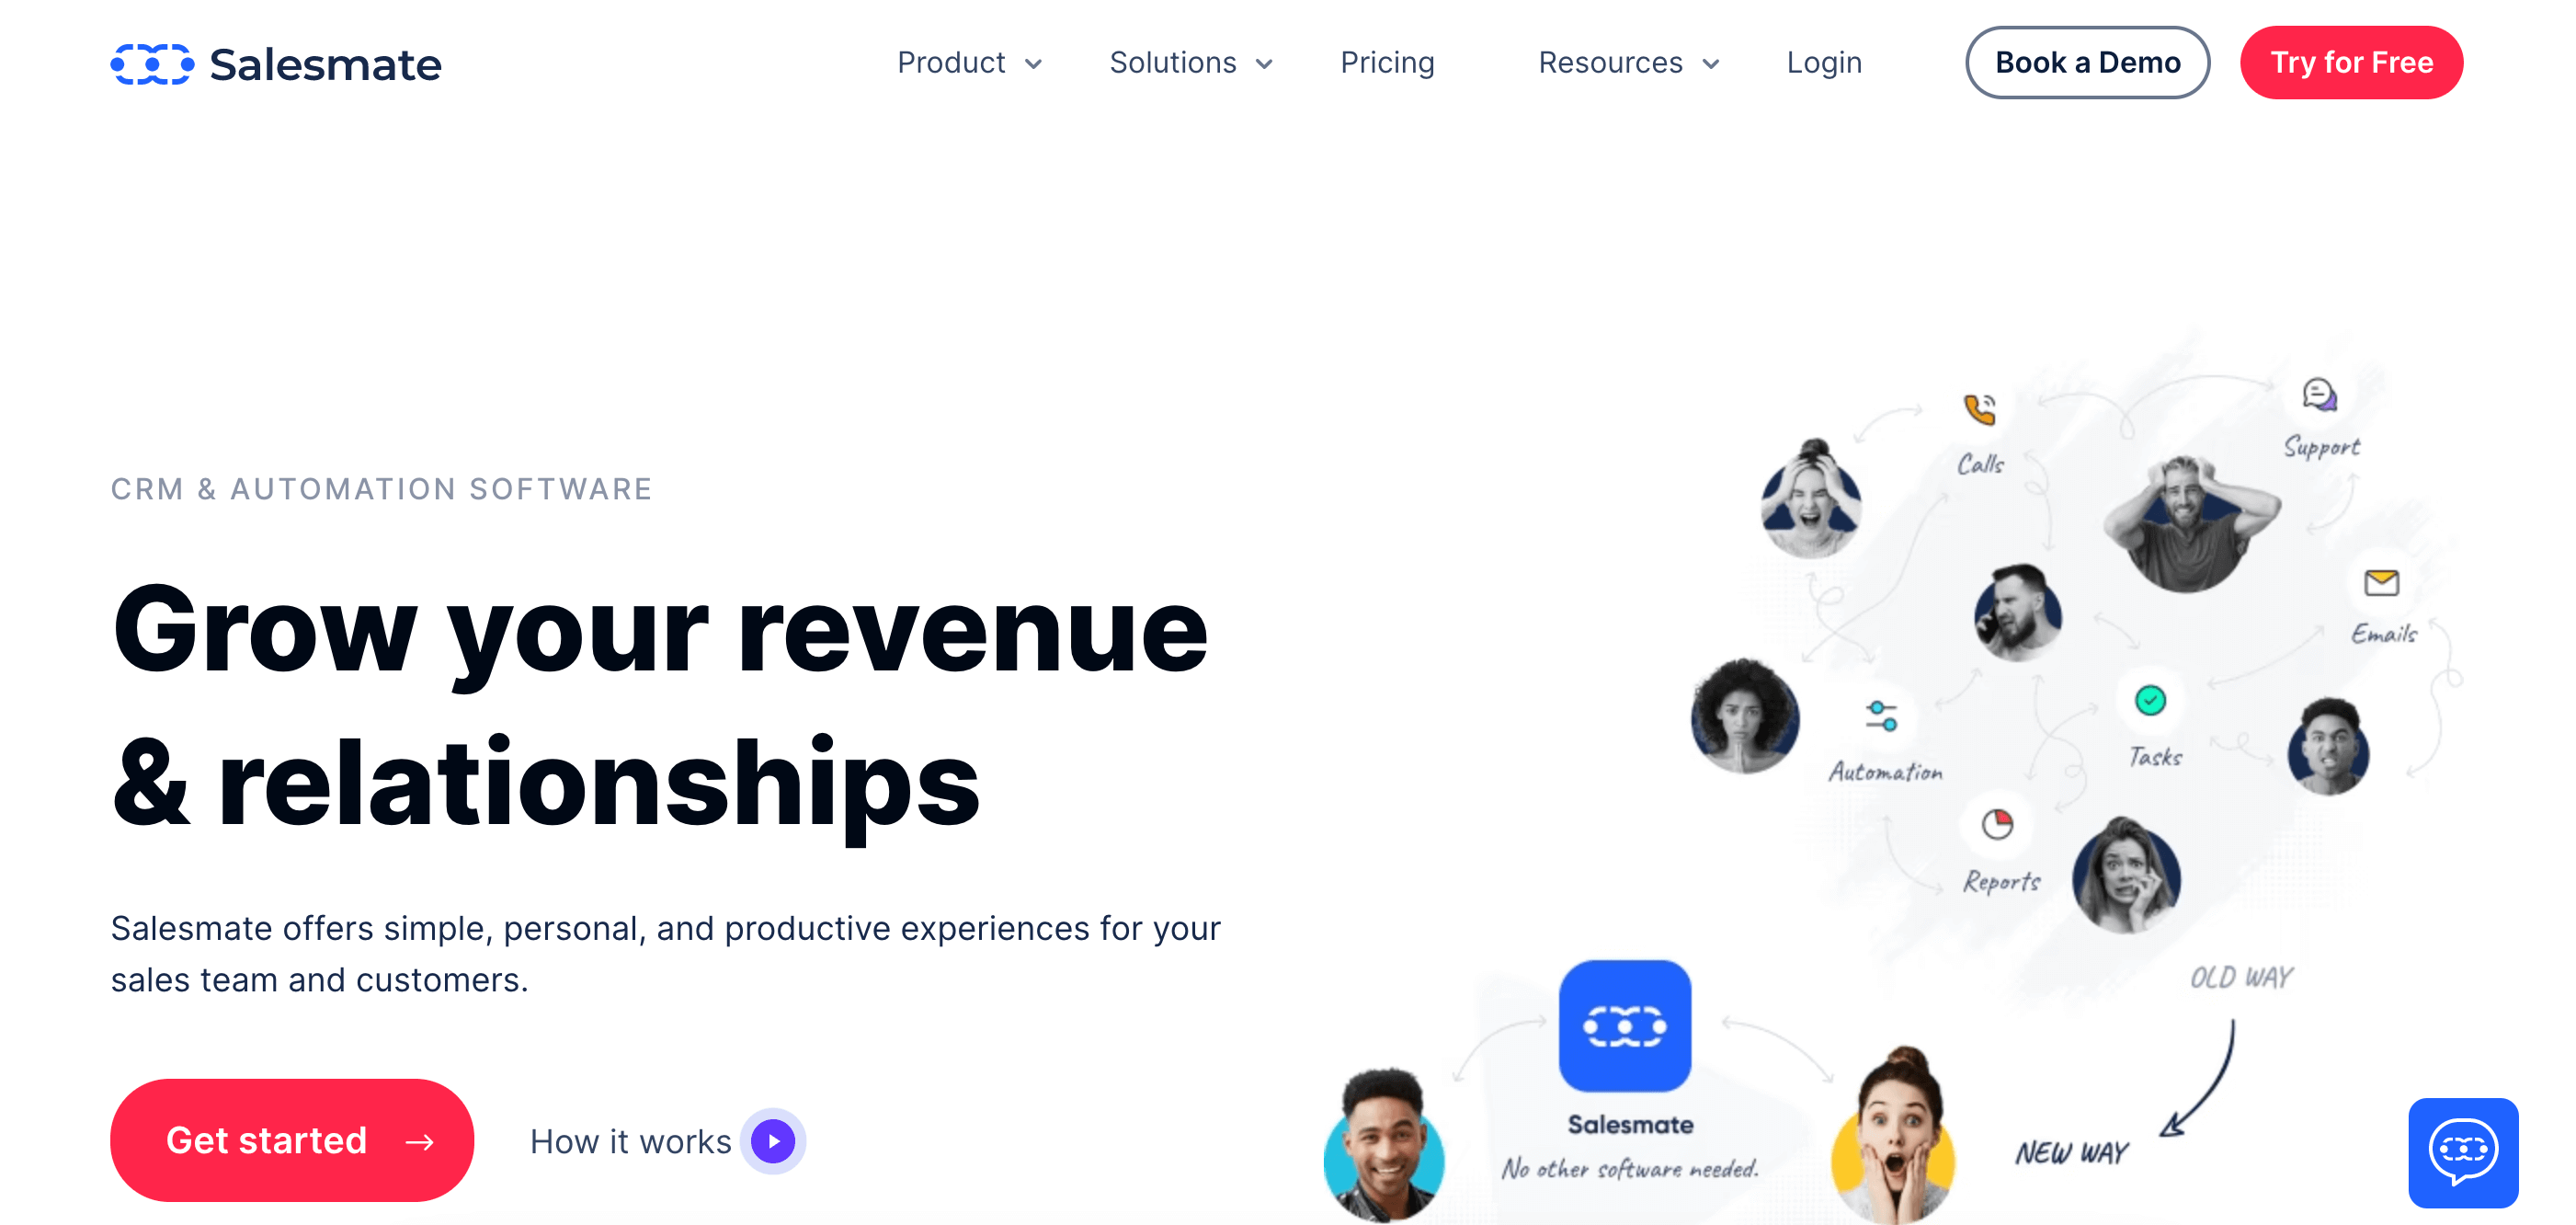Click the Book a Demo button
2576x1225 pixels.
point(2086,63)
